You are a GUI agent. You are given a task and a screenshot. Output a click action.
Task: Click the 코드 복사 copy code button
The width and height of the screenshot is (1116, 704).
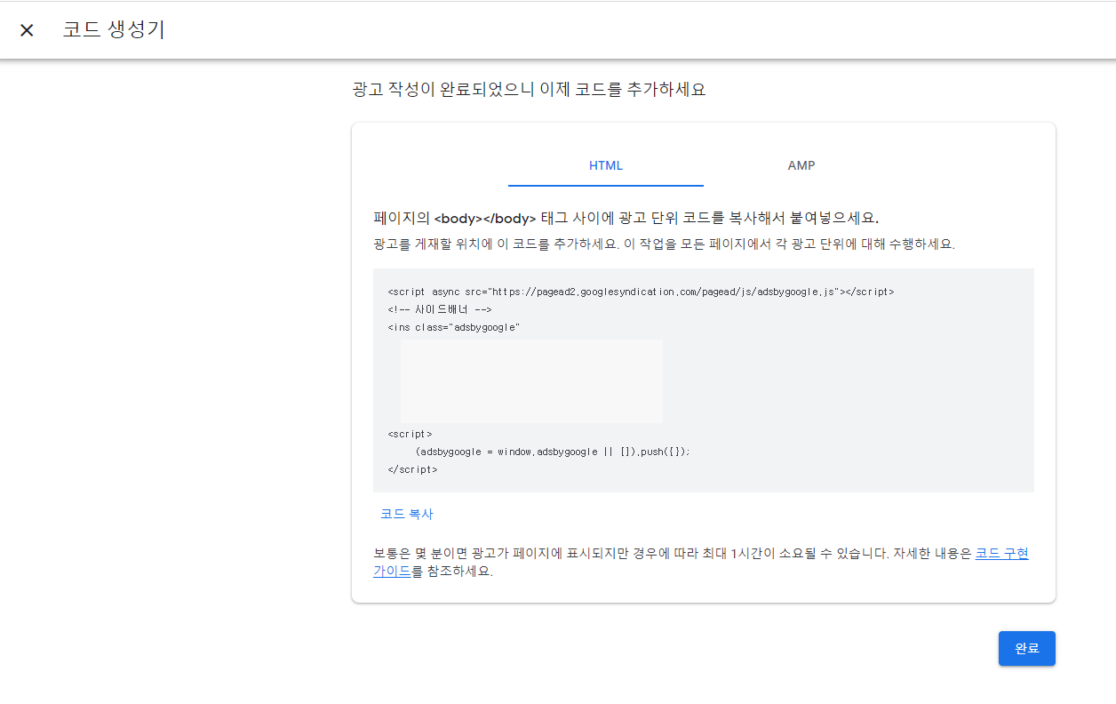[407, 514]
